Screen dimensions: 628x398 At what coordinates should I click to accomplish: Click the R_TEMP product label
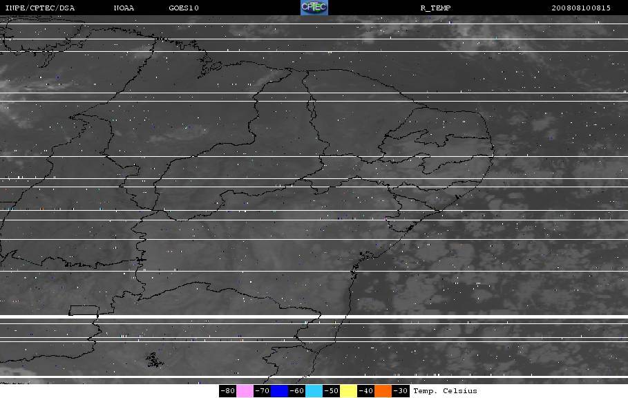[x=435, y=8]
